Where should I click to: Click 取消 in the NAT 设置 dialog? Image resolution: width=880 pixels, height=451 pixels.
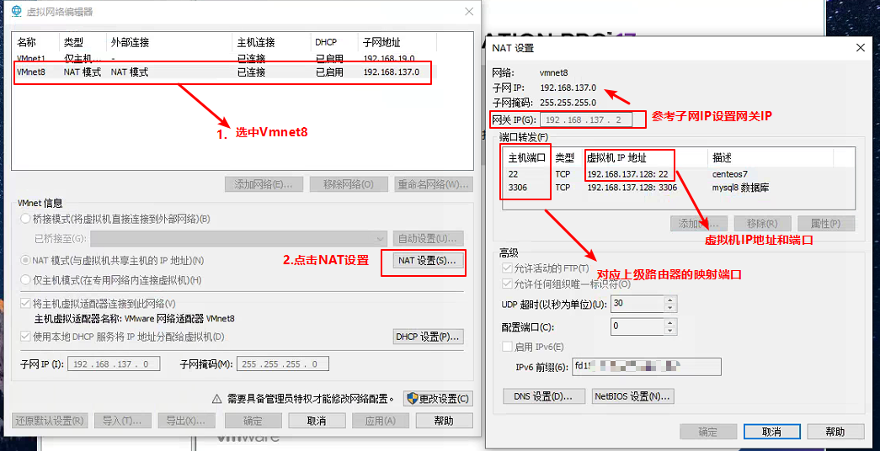coord(771,432)
